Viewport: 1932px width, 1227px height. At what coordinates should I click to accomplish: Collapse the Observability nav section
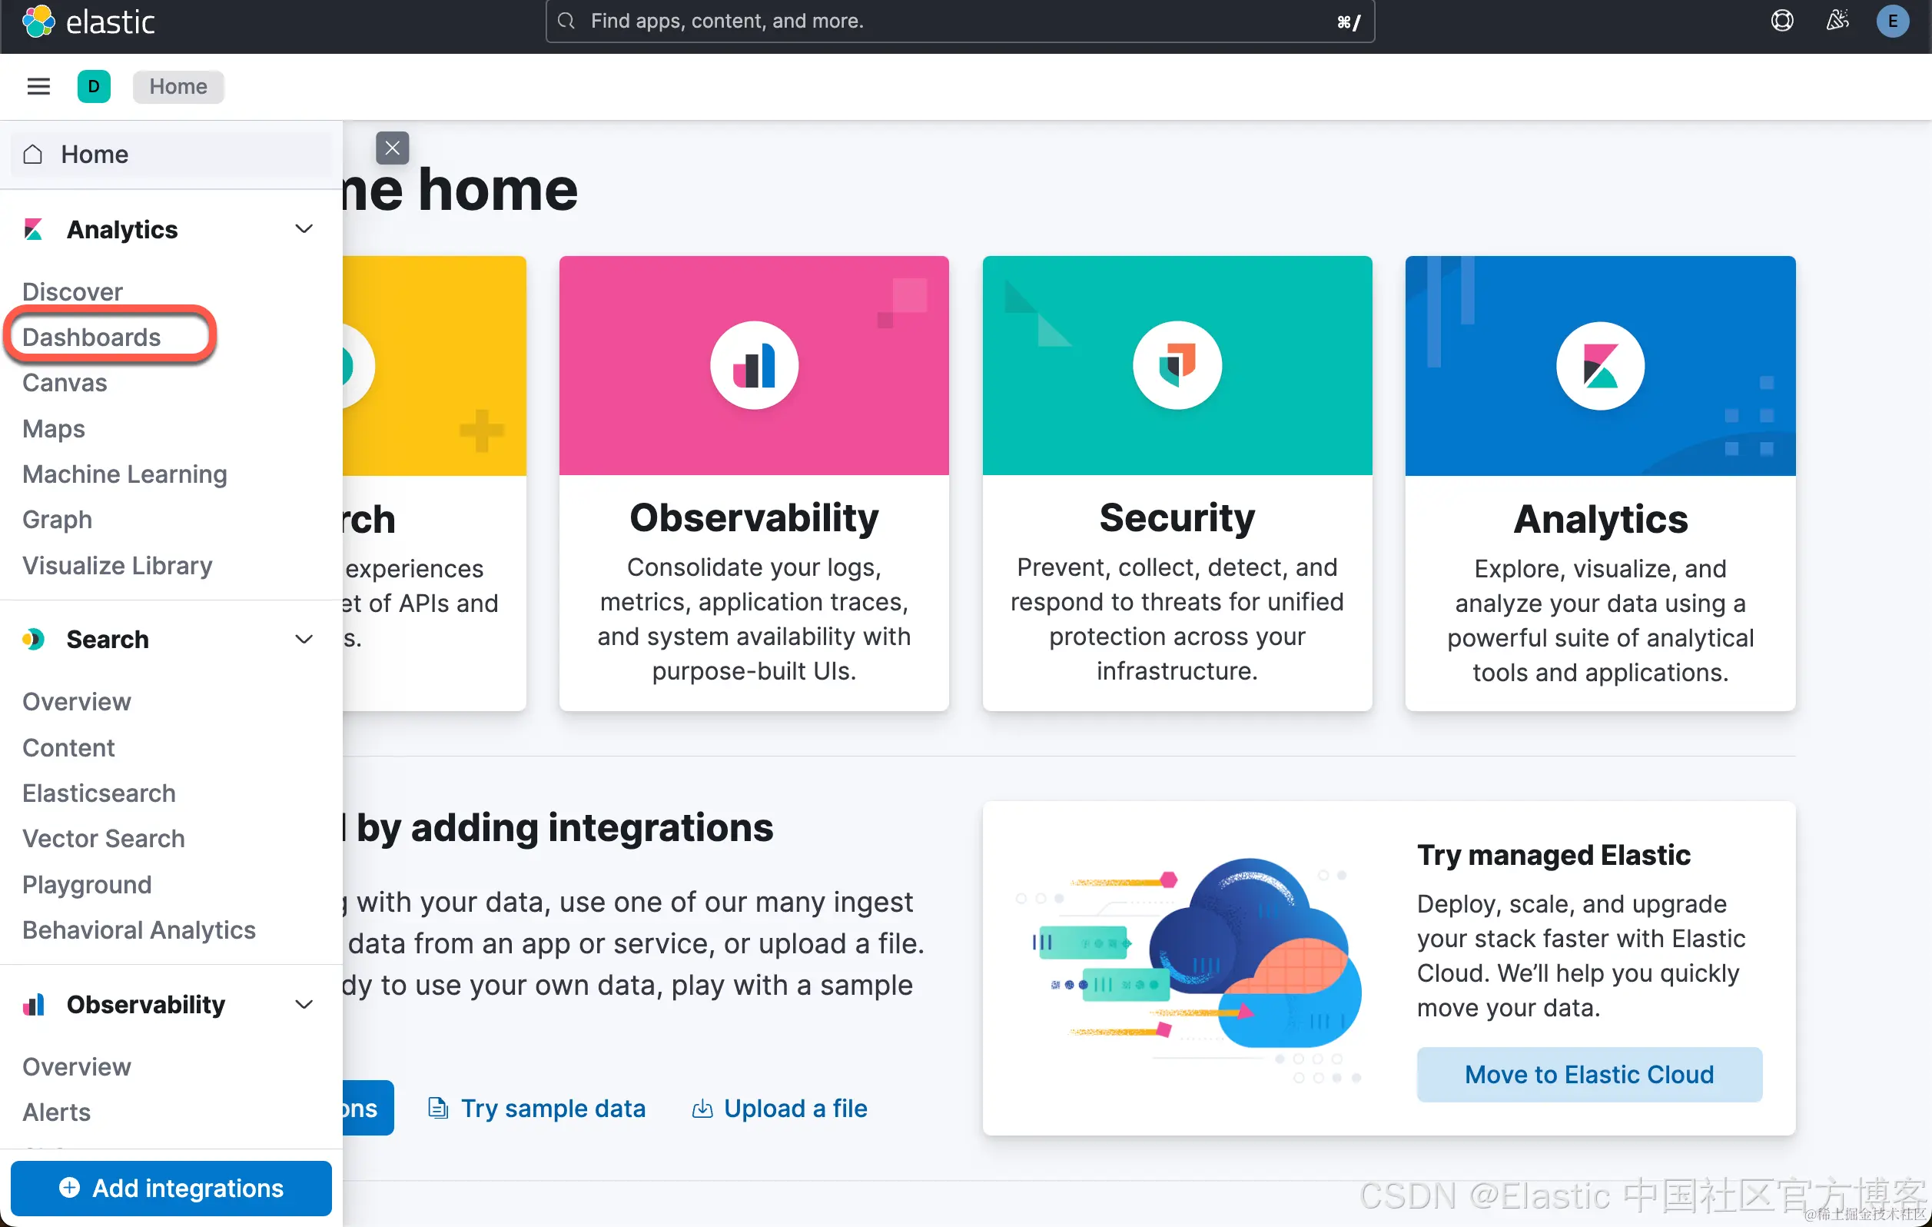(304, 1005)
